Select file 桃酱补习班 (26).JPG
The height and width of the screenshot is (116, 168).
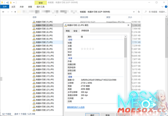pyautogui.click(x=45, y=107)
